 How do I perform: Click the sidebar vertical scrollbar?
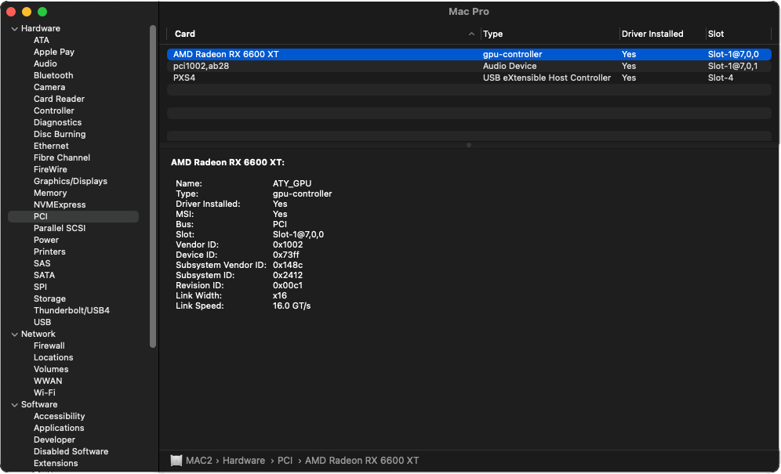pyautogui.click(x=153, y=186)
